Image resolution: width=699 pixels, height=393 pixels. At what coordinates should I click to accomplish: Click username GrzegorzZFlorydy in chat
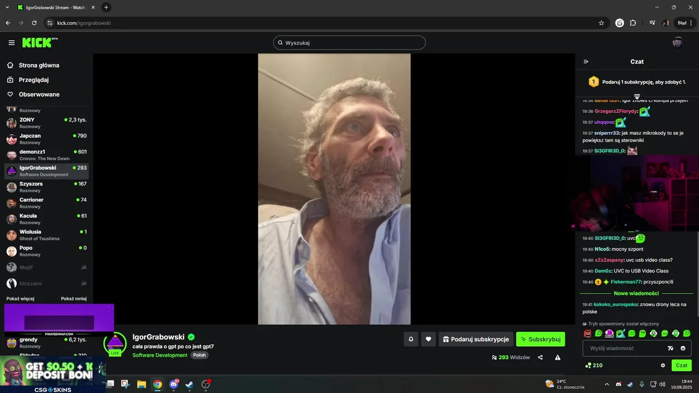[x=615, y=111]
